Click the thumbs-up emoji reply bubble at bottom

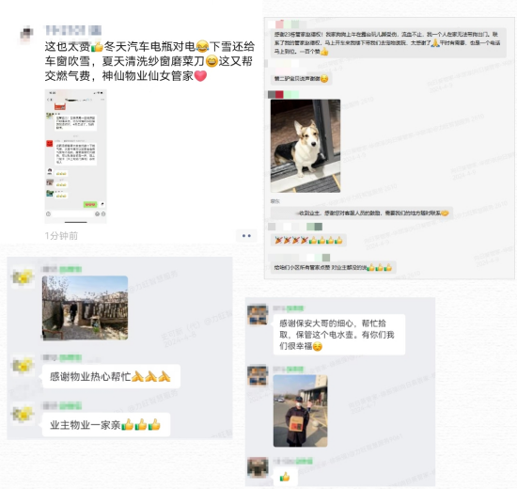point(285,477)
